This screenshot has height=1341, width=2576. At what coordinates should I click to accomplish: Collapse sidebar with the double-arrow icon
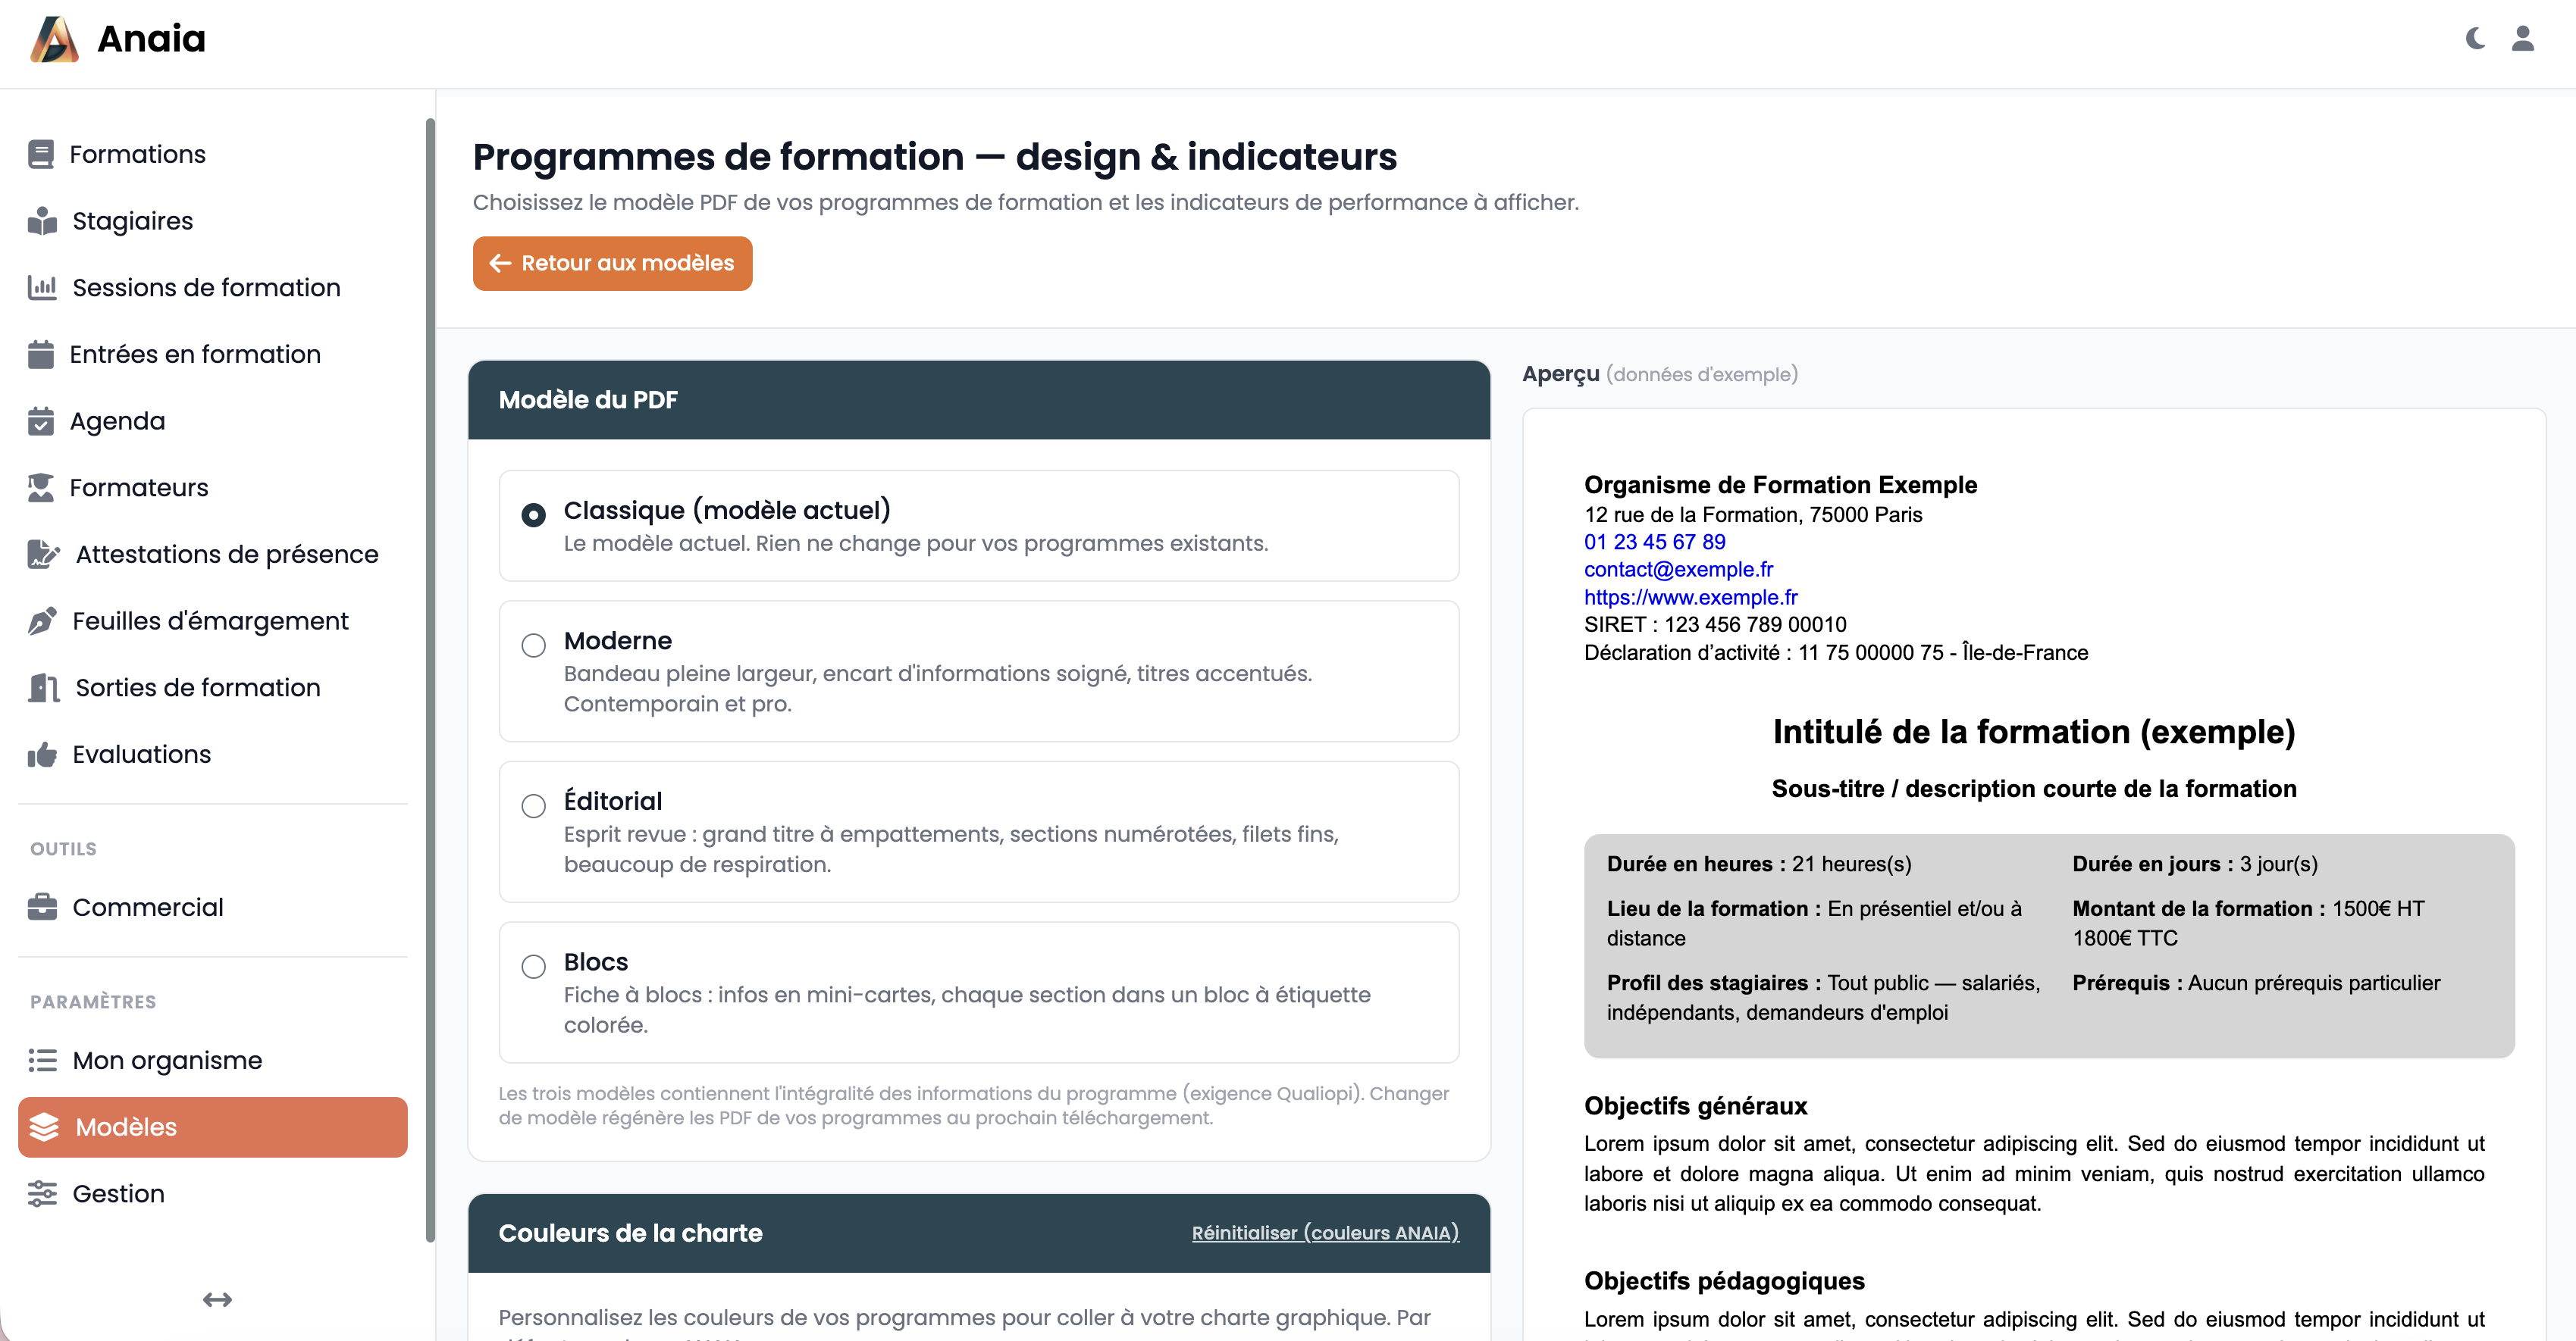[217, 1299]
